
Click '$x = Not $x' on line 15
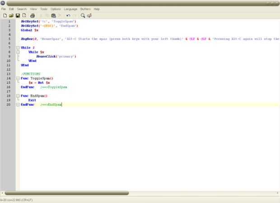[x=39, y=83]
